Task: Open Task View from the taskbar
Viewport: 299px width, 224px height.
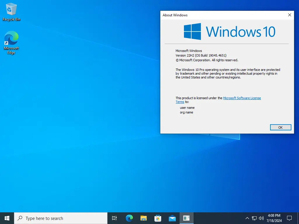Action: pyautogui.click(x=114, y=218)
